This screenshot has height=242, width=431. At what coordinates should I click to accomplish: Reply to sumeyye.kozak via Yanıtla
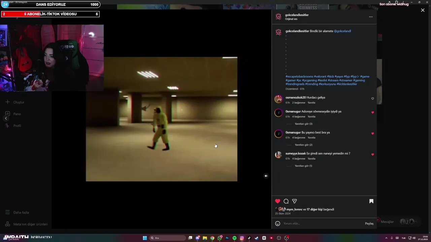(x=311, y=159)
